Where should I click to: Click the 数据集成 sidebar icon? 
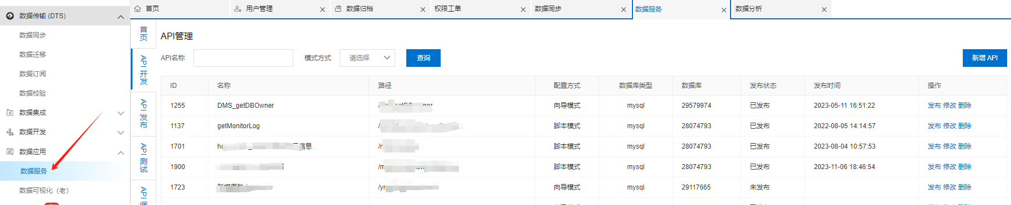10,113
